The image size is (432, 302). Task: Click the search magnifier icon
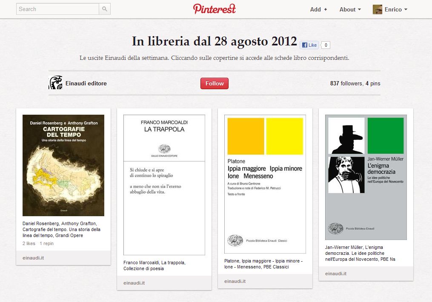tap(105, 9)
